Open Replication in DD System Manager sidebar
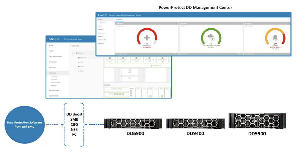Viewport: 305px width, 155px height. coord(53,62)
